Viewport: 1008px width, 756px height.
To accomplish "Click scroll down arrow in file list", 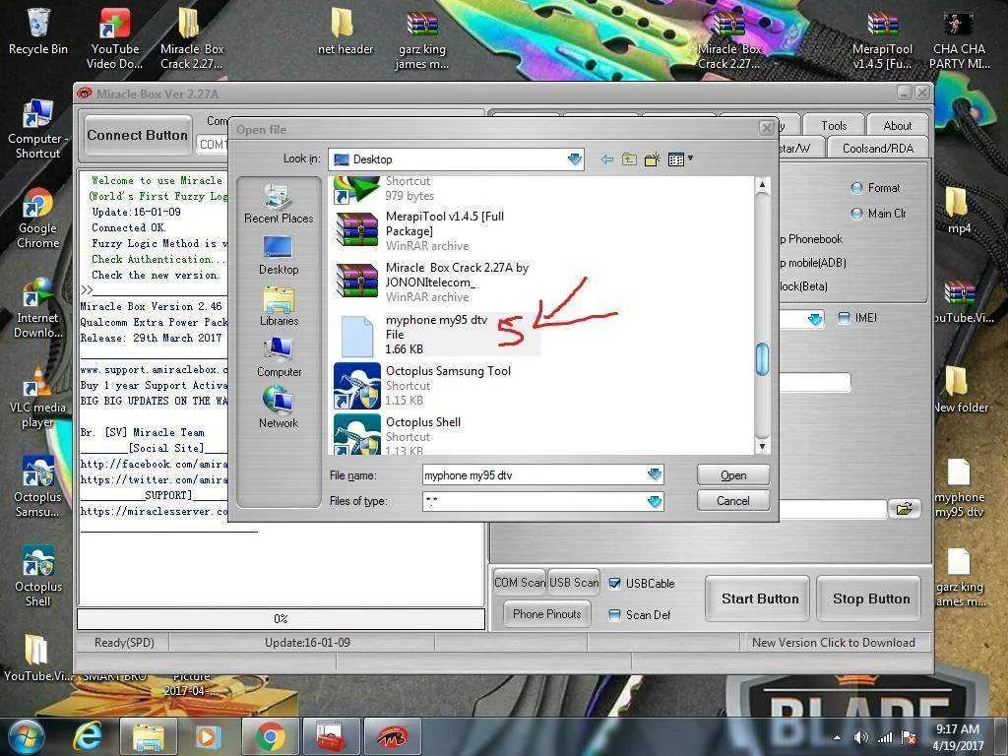I will click(x=763, y=446).
